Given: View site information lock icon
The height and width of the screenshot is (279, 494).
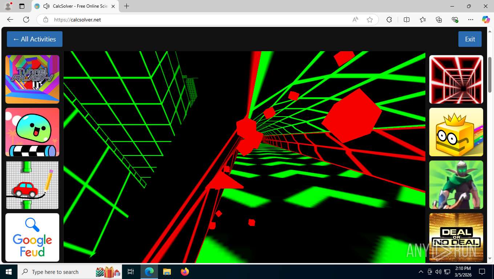Looking at the screenshot, I should coord(46,20).
